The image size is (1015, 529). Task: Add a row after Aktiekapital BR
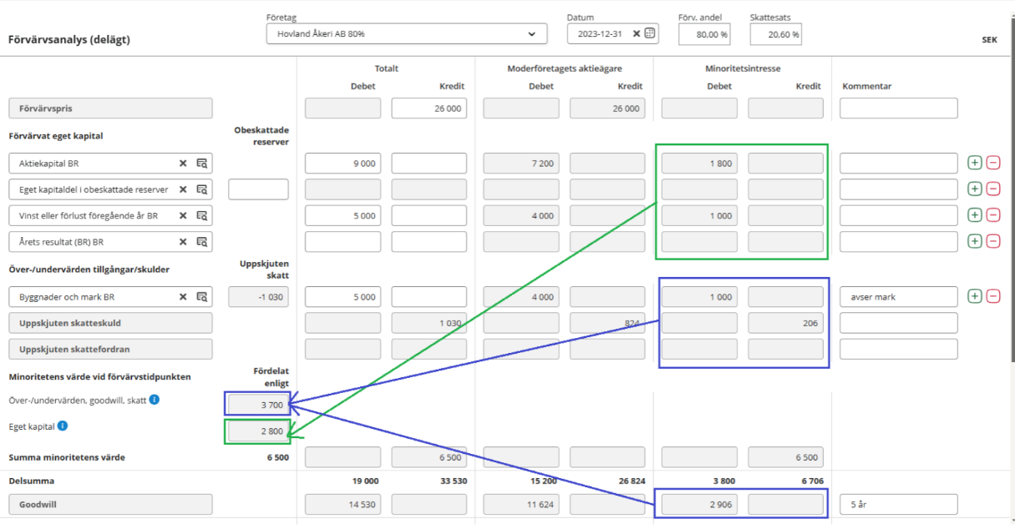pos(975,164)
